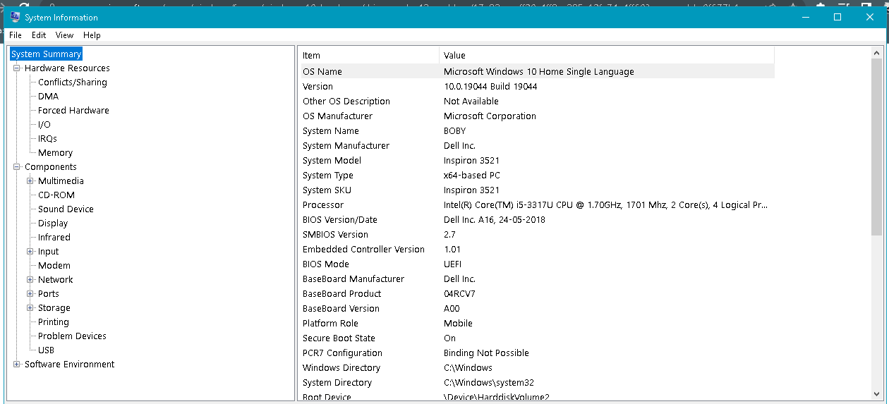The image size is (889, 404).
Task: Select the PCR7 Configuration row
Action: pos(538,353)
